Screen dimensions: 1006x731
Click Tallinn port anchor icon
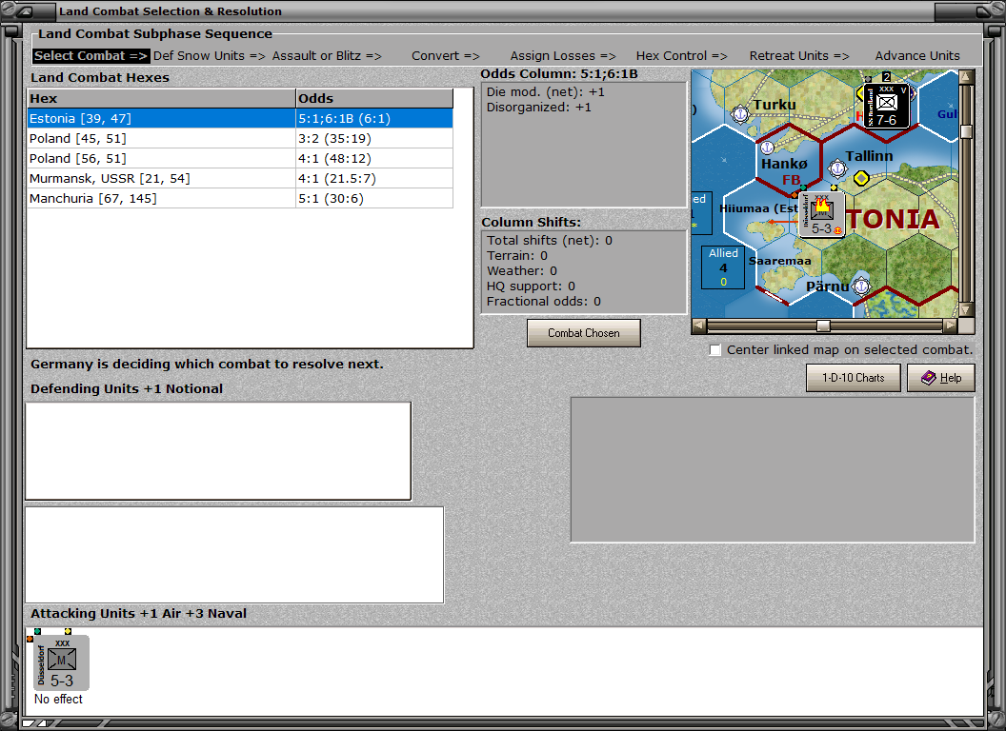click(837, 168)
